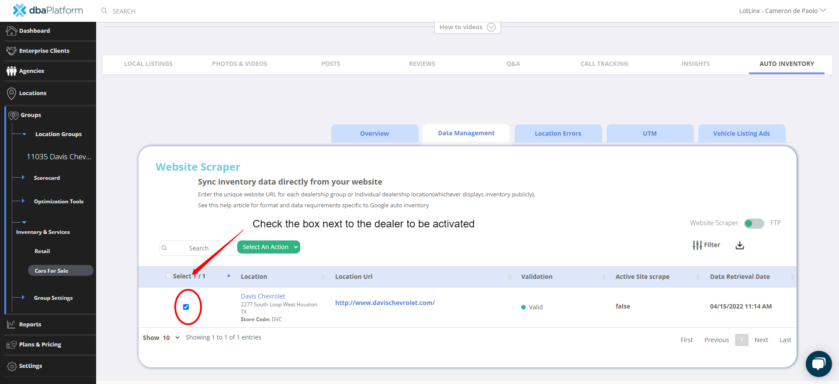Click the table Search input field
The height and width of the screenshot is (384, 839).
[x=198, y=248]
